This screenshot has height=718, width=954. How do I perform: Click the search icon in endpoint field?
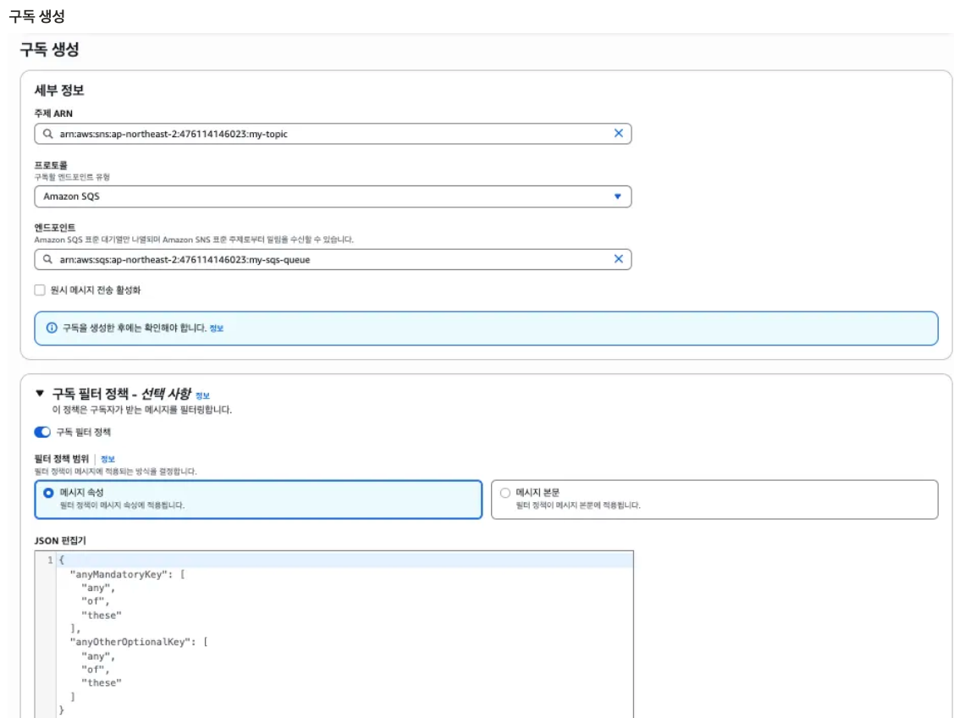(47, 259)
